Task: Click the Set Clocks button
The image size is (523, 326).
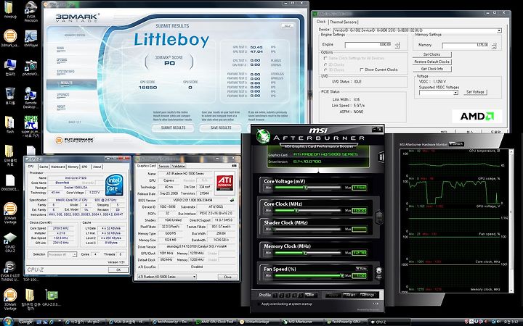Action: coord(431,54)
